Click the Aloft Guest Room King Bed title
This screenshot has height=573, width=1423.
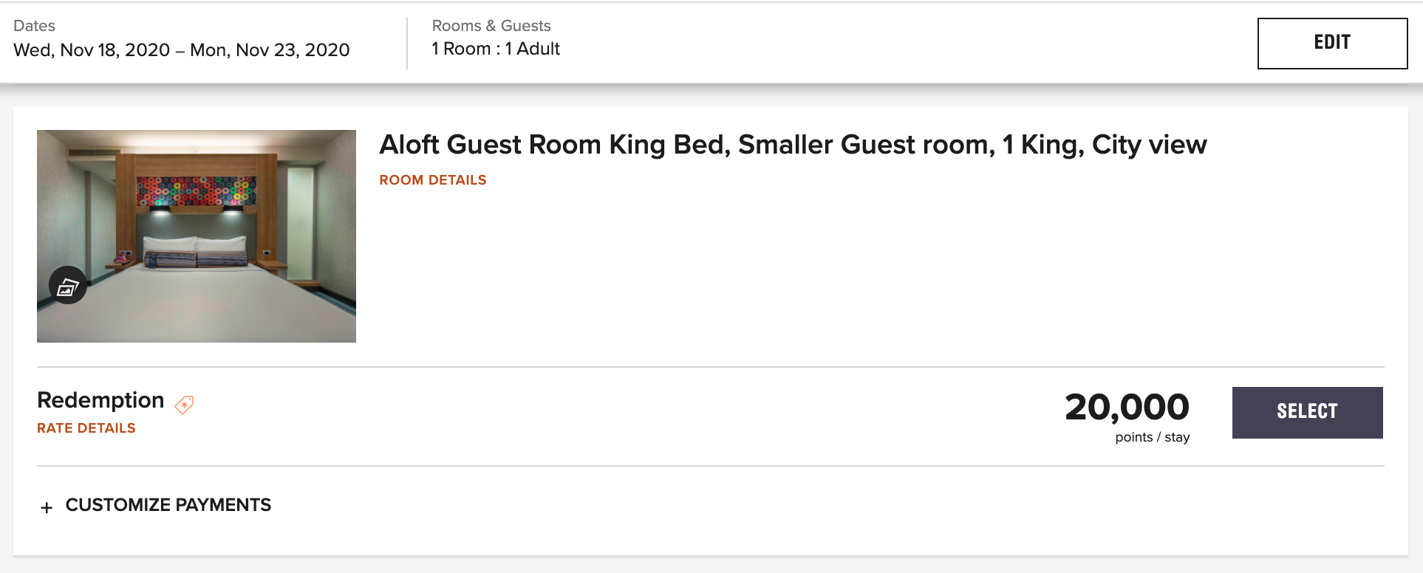coord(793,145)
